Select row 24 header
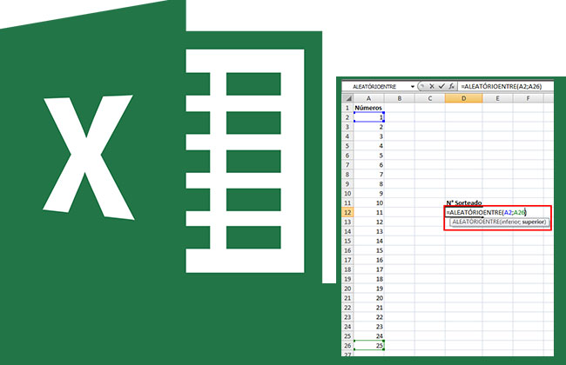Image resolution: width=566 pixels, height=365 pixels. click(347, 327)
